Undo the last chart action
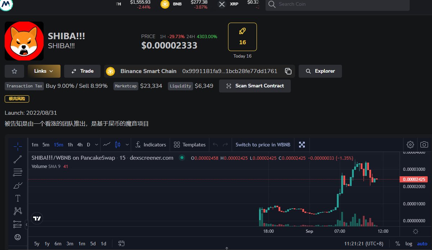The image size is (432, 250). (215, 145)
